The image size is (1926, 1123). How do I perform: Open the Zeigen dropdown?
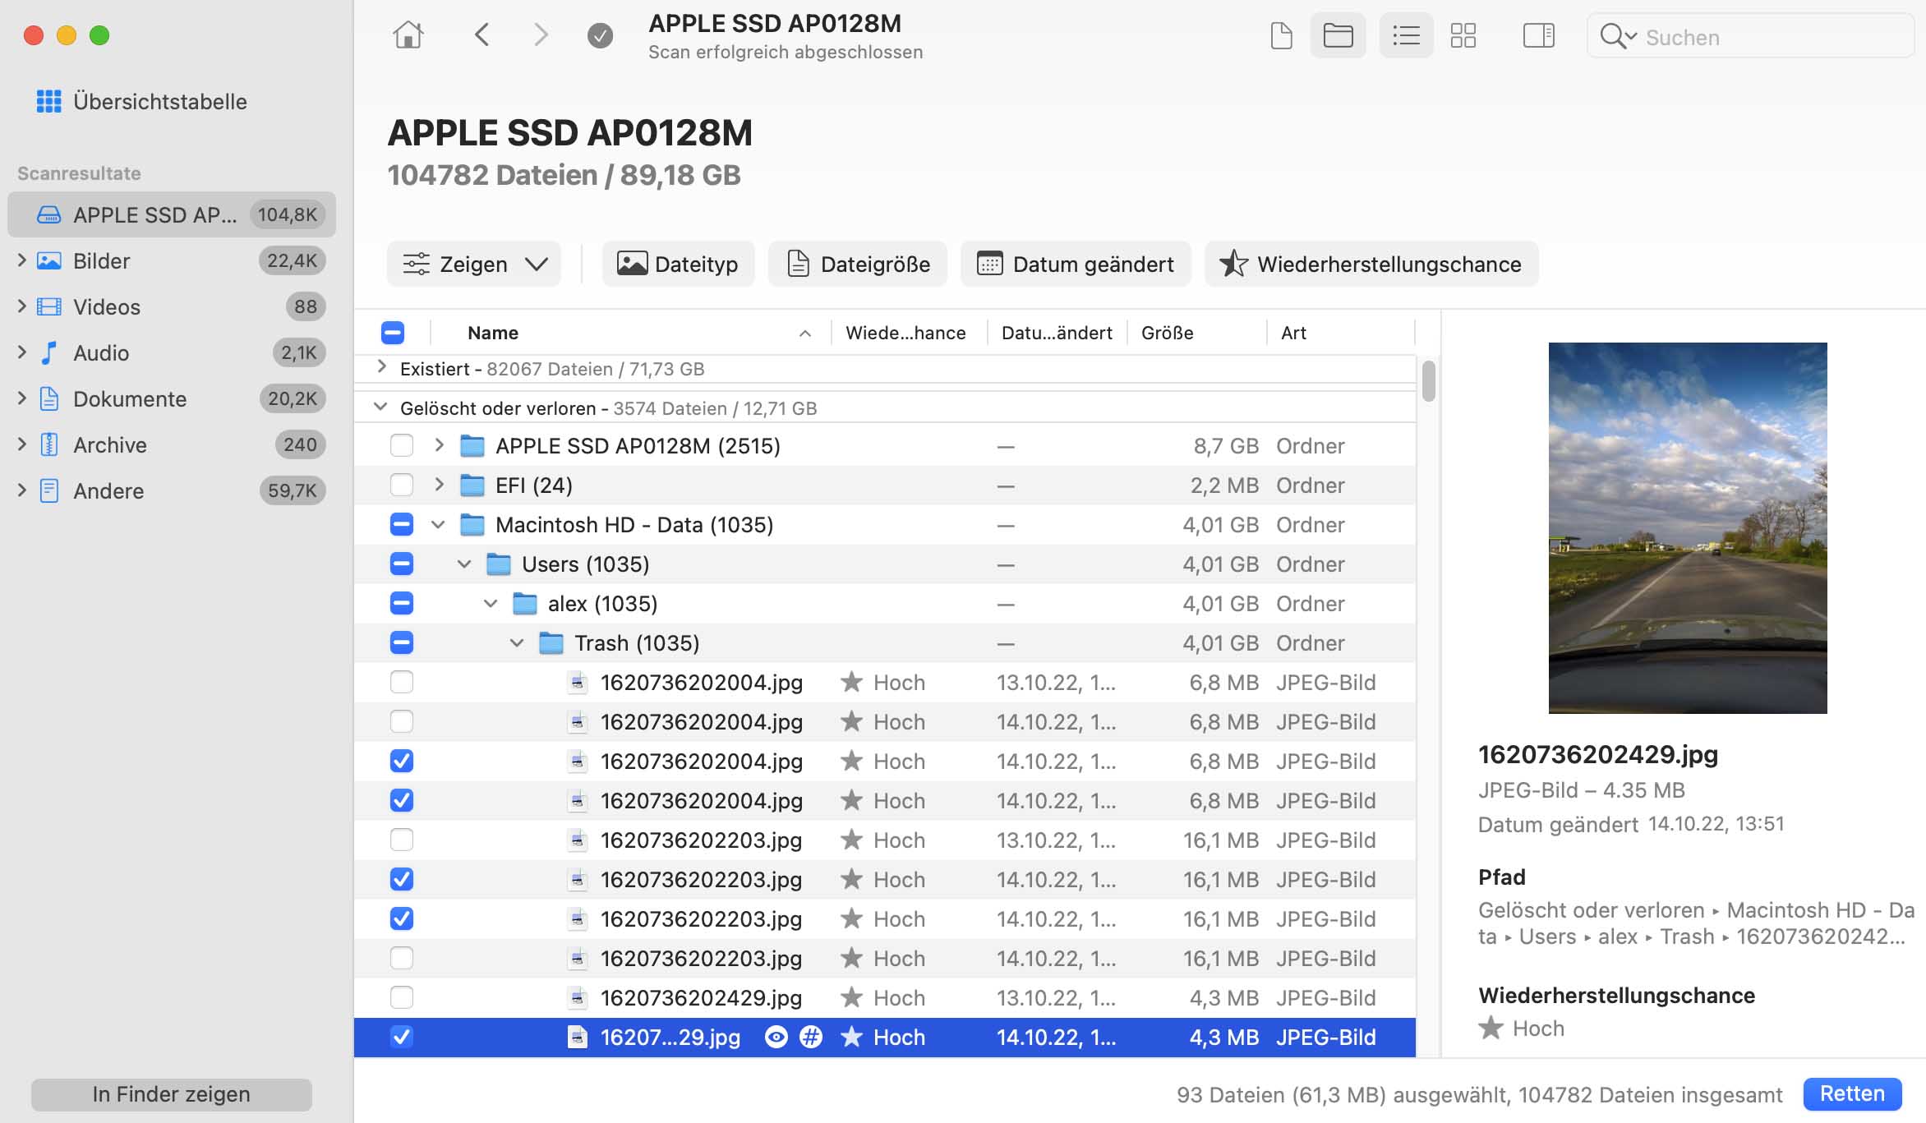(474, 264)
